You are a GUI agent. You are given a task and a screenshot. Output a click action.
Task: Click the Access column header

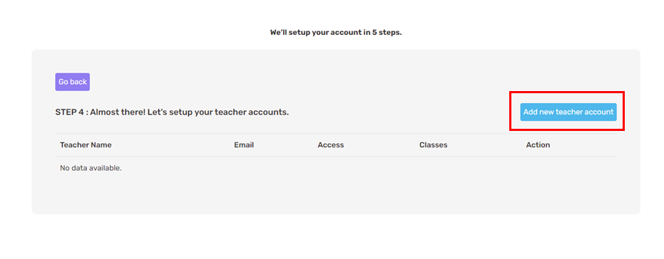coord(331,145)
